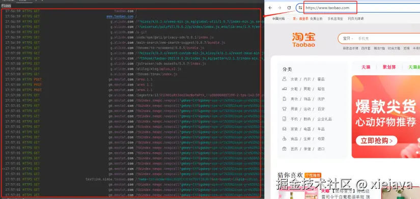Image resolution: width=420 pixels, height=199 pixels.
Task: Select the o.alicdn.com tbhome/tbnav/index.js flow
Action: tap(131, 74)
